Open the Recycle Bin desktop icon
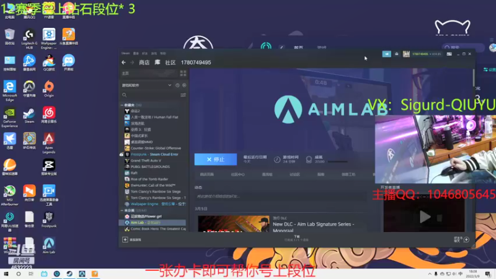This screenshot has width=496, height=279. (x=9, y=37)
